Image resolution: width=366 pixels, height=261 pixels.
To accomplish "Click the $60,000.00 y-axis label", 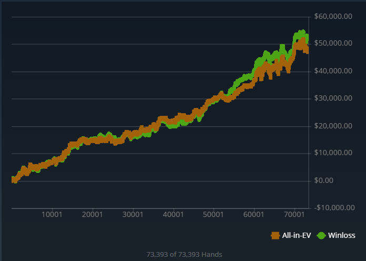I will tap(332, 17).
